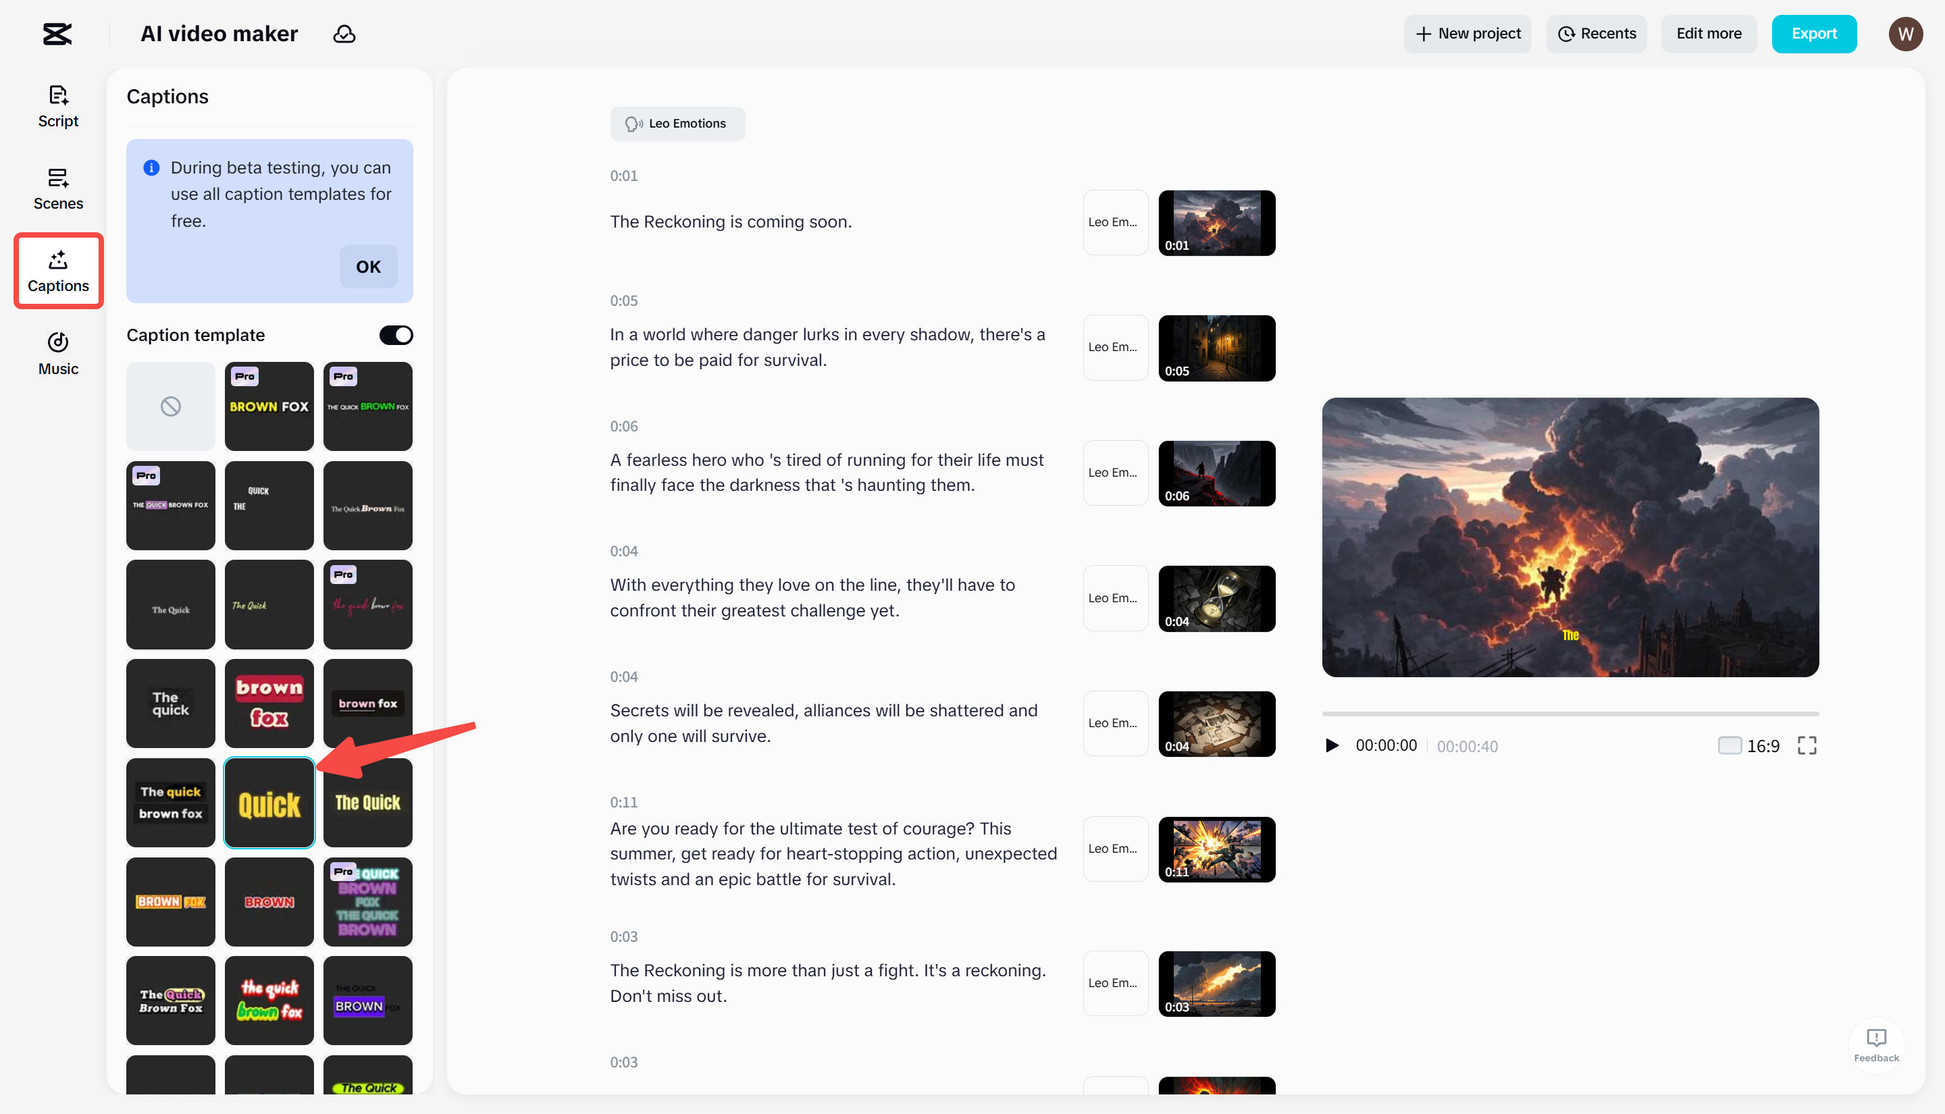Disable the Caption template toggle
Viewport: 1945px width, 1114px height.
pos(396,334)
